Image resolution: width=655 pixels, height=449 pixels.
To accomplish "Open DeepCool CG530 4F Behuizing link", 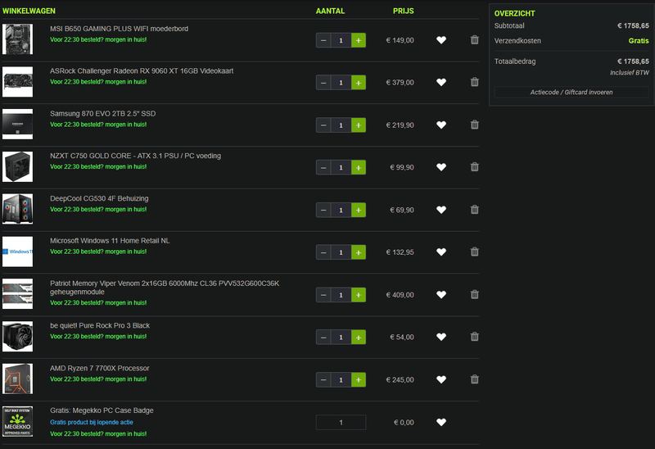I will tap(99, 198).
